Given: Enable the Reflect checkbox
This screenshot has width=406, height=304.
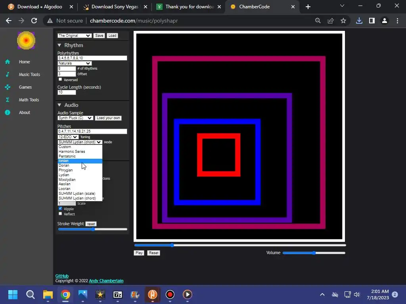Looking at the screenshot, I should [60, 213].
